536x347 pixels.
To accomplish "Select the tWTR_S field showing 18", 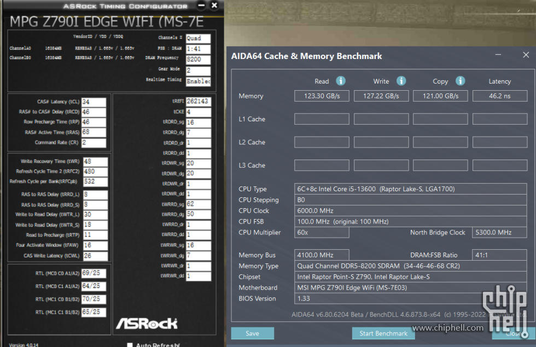I will (95, 225).
